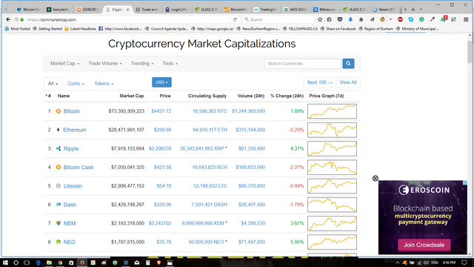Show all browser tabs list arrow
This screenshot has width=474, height=267.
click(421, 10)
